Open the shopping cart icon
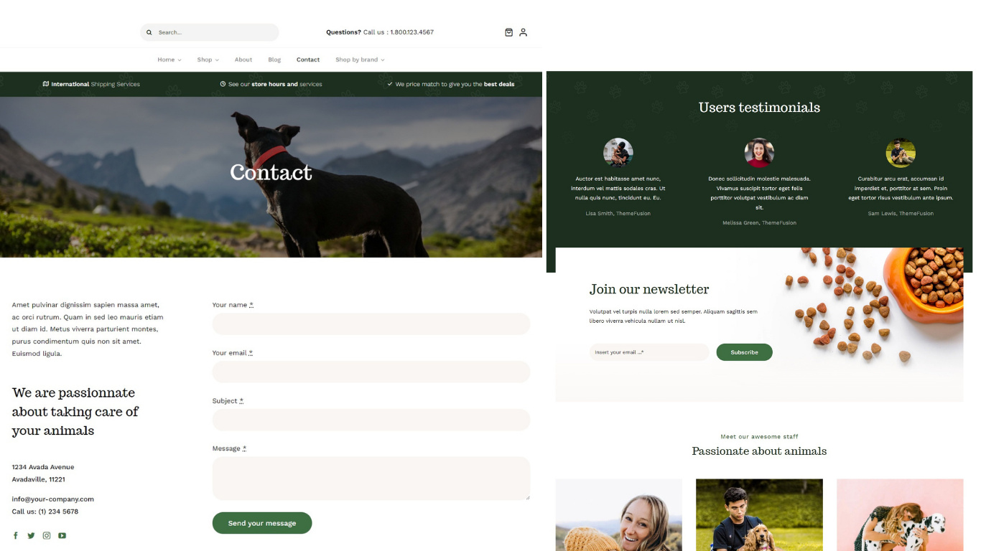Viewport: 981px width, 551px height. point(508,32)
